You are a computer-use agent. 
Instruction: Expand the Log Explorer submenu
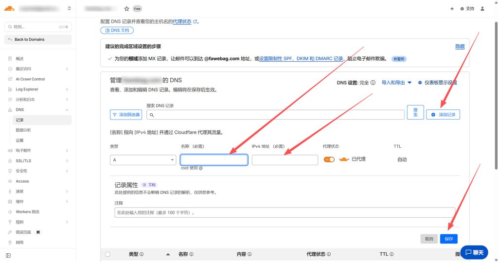67,89
